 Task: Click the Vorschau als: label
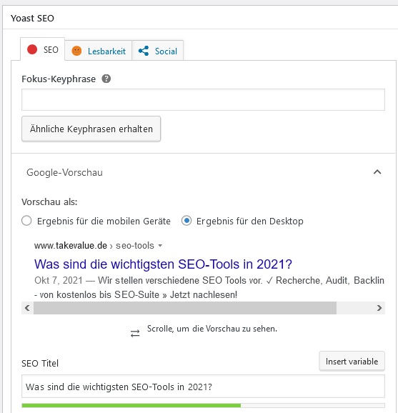pos(49,201)
